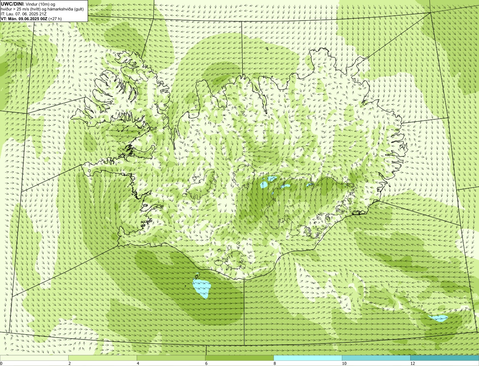The image size is (479, 366).
Task: Click the 0–2 m/s palest legend color segment
Action: (x=34, y=358)
